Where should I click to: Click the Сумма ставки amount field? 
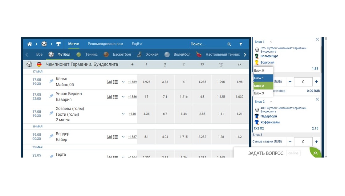[x=303, y=142]
